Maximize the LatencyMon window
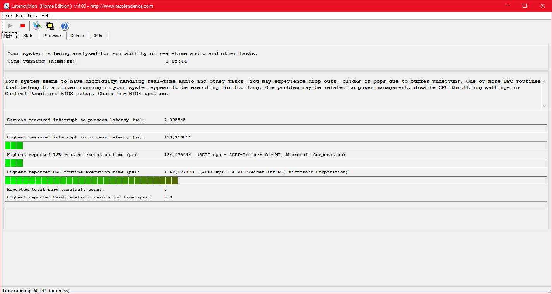 (525, 6)
